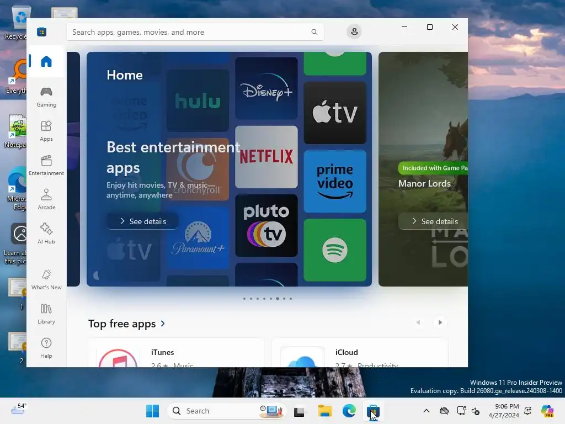Show What's New in the sidebar
Screen dimensions: 565x424
pyautogui.click(x=46, y=280)
